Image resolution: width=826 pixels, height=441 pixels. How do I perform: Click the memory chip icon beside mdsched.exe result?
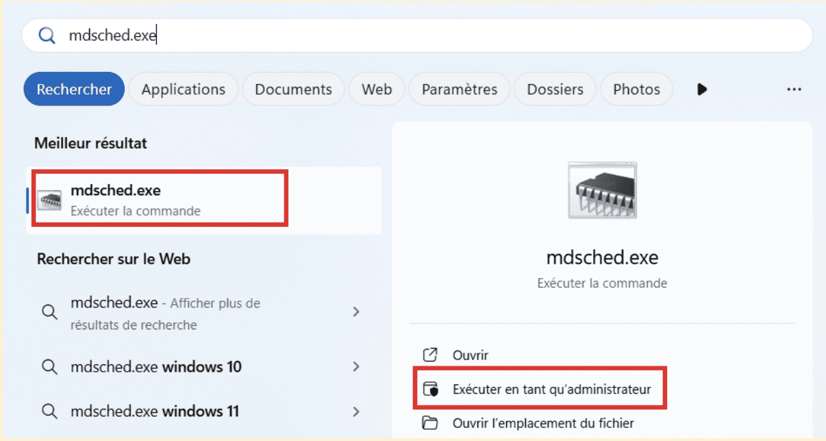pyautogui.click(x=51, y=199)
